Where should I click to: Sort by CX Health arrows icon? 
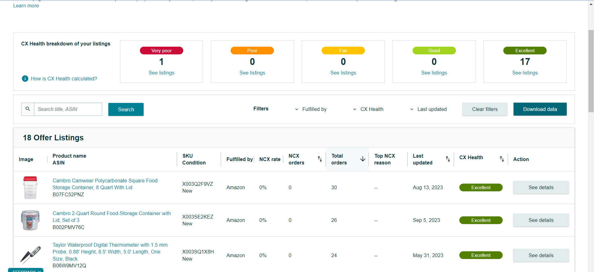[502, 159]
